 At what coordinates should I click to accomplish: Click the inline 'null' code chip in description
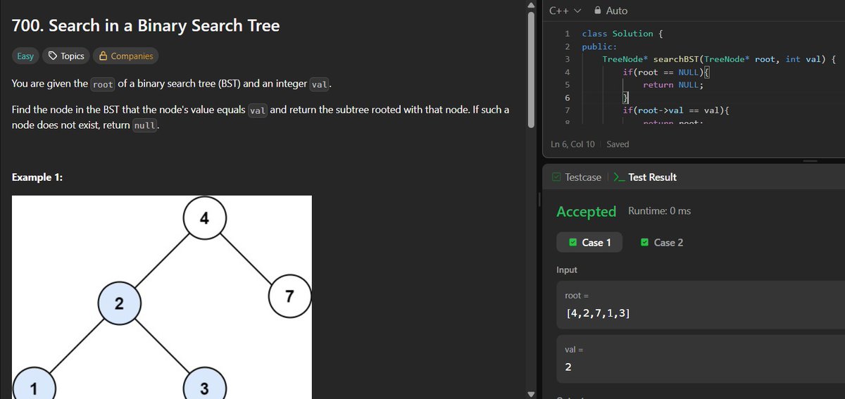click(145, 125)
